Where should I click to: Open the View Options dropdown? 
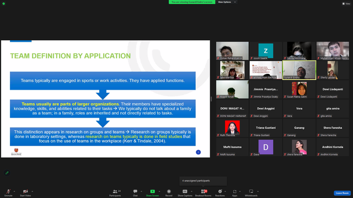click(x=227, y=2)
